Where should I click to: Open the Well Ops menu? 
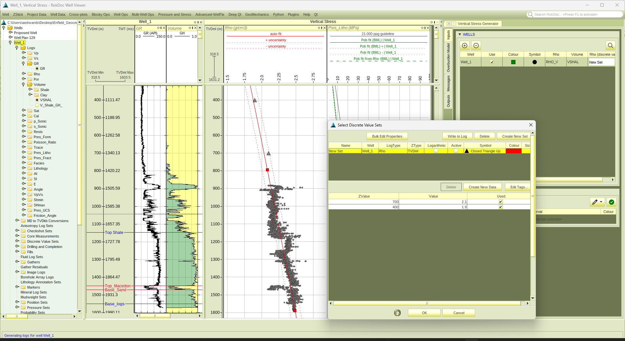click(121, 14)
